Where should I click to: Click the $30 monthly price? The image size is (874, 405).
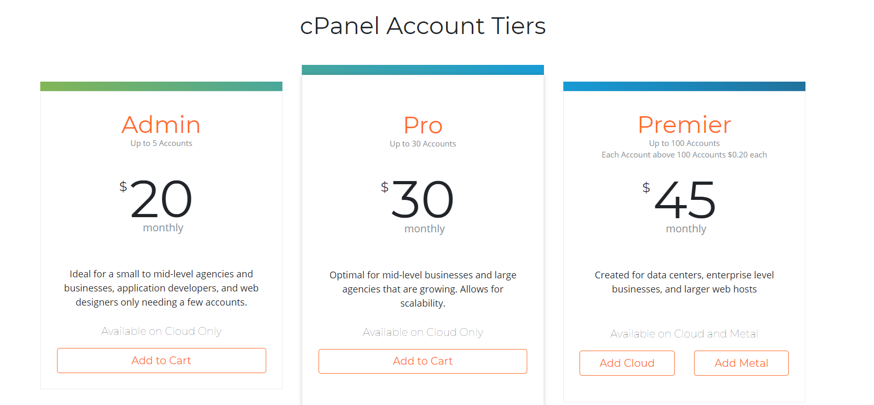click(x=418, y=206)
